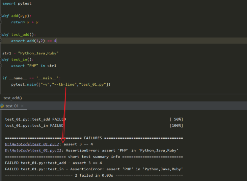This screenshot has height=181, width=247.
Task: Click the FAILURES header line
Action: (94, 138)
